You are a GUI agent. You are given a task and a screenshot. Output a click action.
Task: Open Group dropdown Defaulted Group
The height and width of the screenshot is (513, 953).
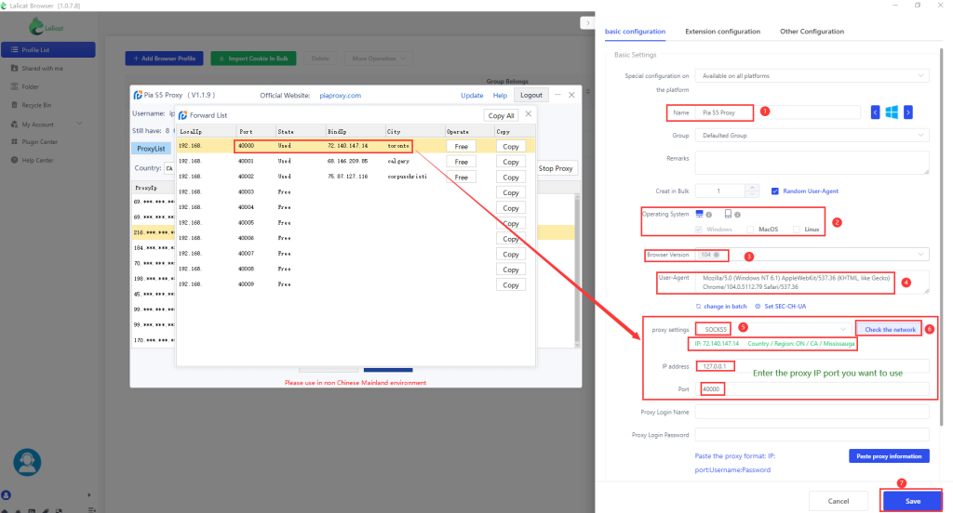(x=812, y=136)
